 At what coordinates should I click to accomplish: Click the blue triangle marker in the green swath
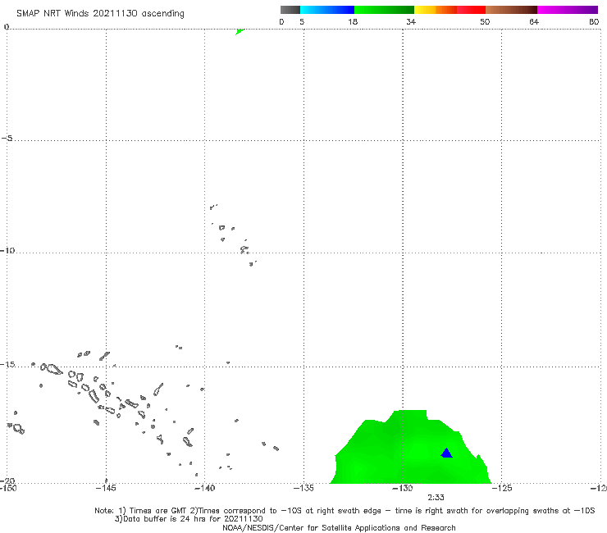[447, 453]
